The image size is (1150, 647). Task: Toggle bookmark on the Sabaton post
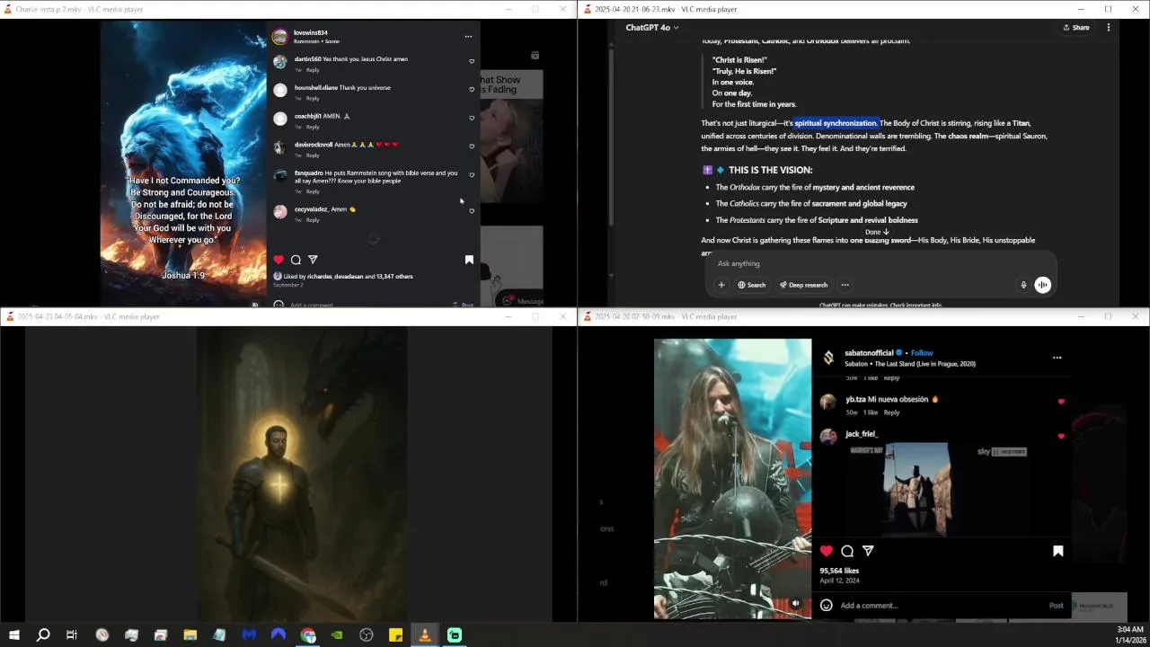[1058, 551]
